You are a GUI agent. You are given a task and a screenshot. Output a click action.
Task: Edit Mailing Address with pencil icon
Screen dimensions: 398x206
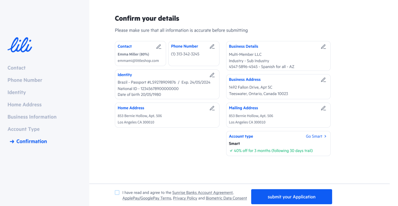(x=323, y=108)
